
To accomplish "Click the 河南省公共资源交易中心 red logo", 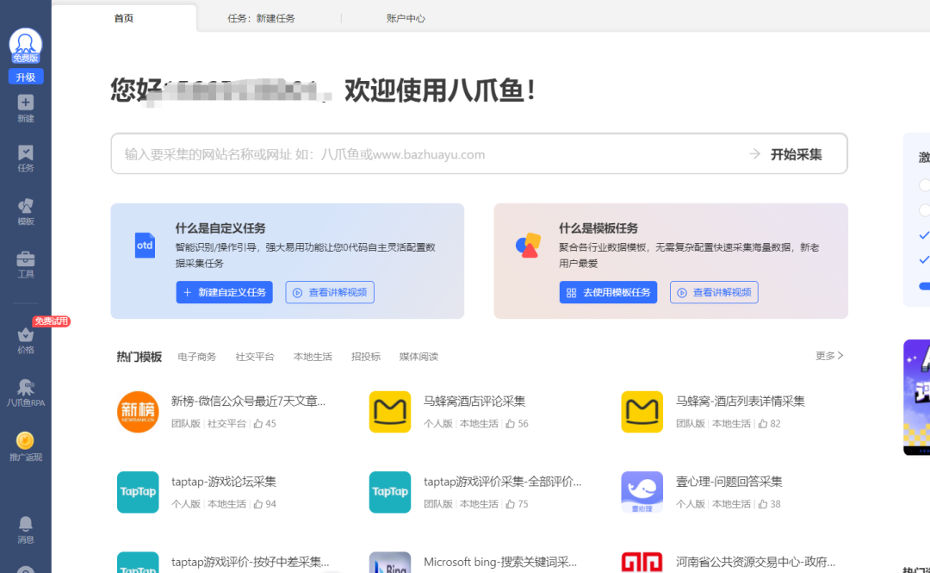I will (x=642, y=563).
